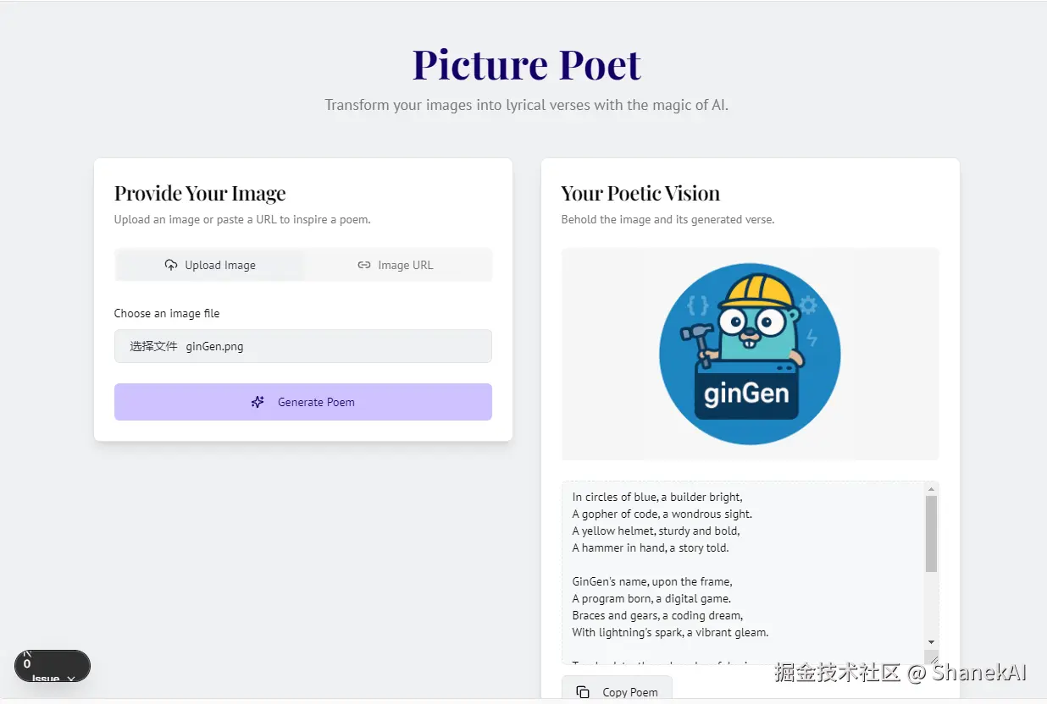Click the ginGen gopher preview image
The width and height of the screenshot is (1047, 704).
(750, 354)
